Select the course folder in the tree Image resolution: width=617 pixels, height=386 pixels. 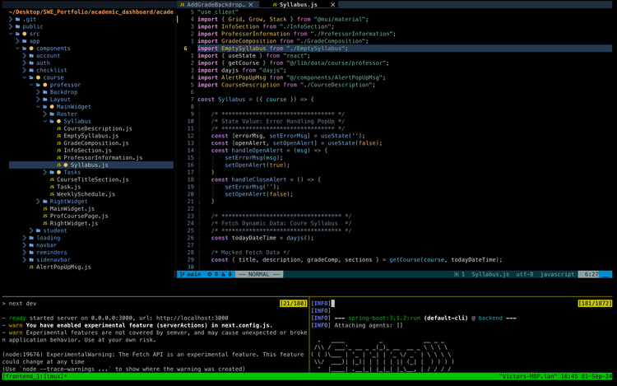pyautogui.click(x=53, y=77)
